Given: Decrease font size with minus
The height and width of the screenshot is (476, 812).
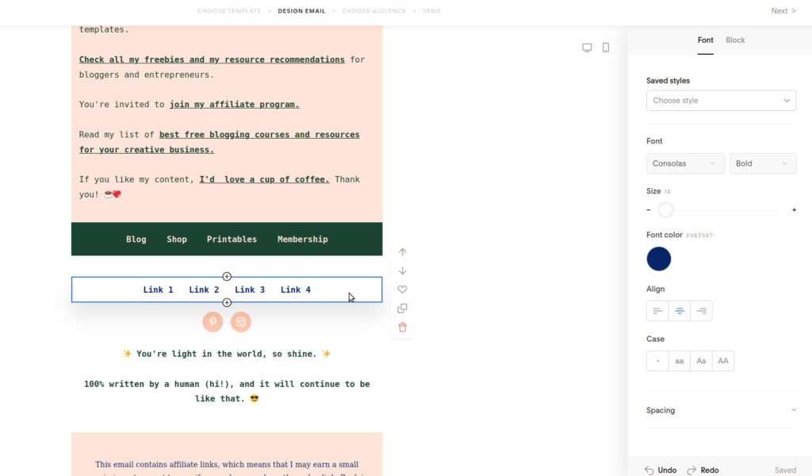Looking at the screenshot, I should [649, 209].
